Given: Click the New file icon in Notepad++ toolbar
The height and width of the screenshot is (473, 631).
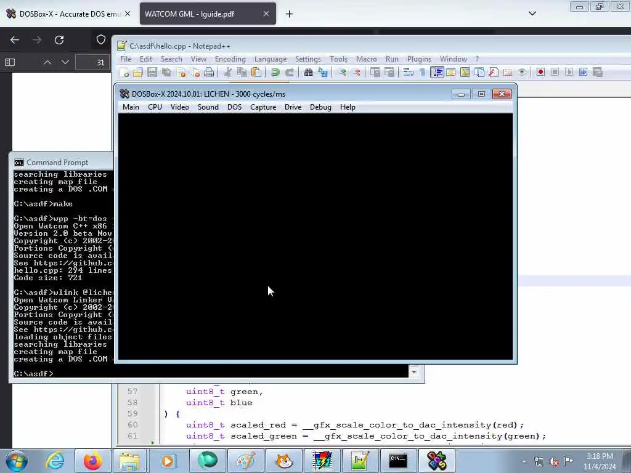Looking at the screenshot, I should point(124,73).
